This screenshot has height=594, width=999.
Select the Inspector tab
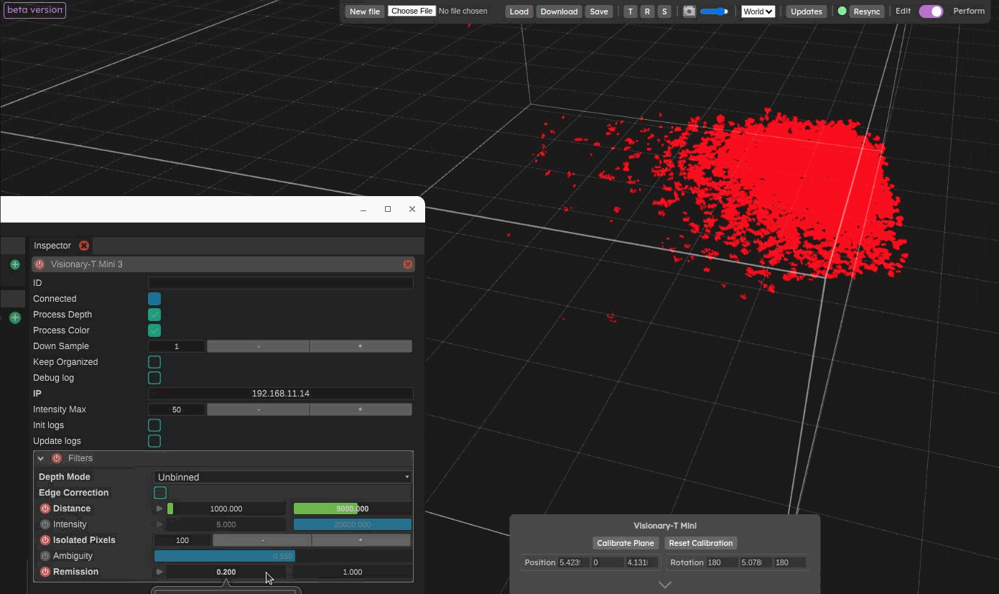[x=52, y=246]
